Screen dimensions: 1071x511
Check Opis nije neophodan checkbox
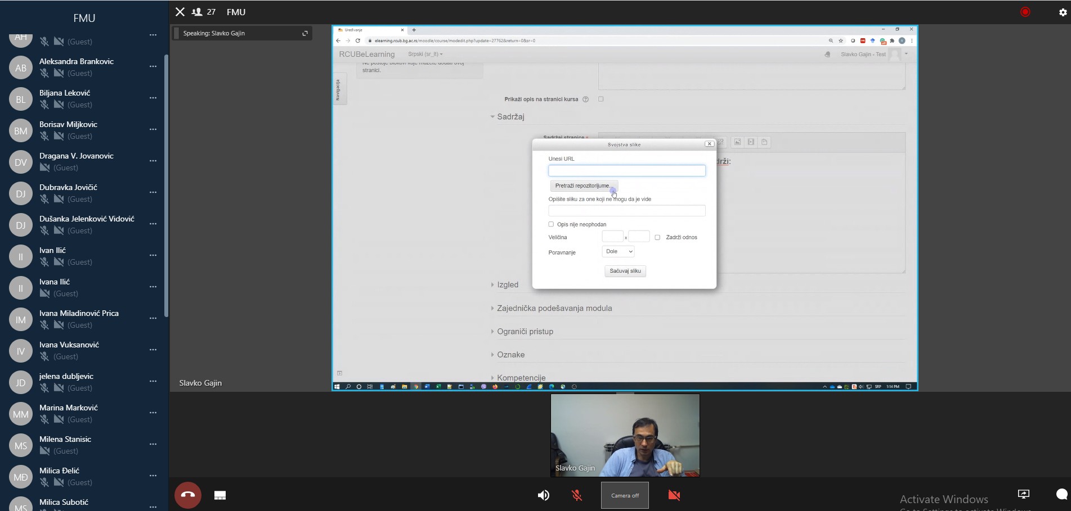pos(551,224)
